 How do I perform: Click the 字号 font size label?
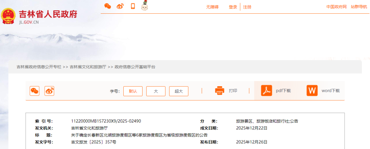pyautogui.click(x=115, y=91)
